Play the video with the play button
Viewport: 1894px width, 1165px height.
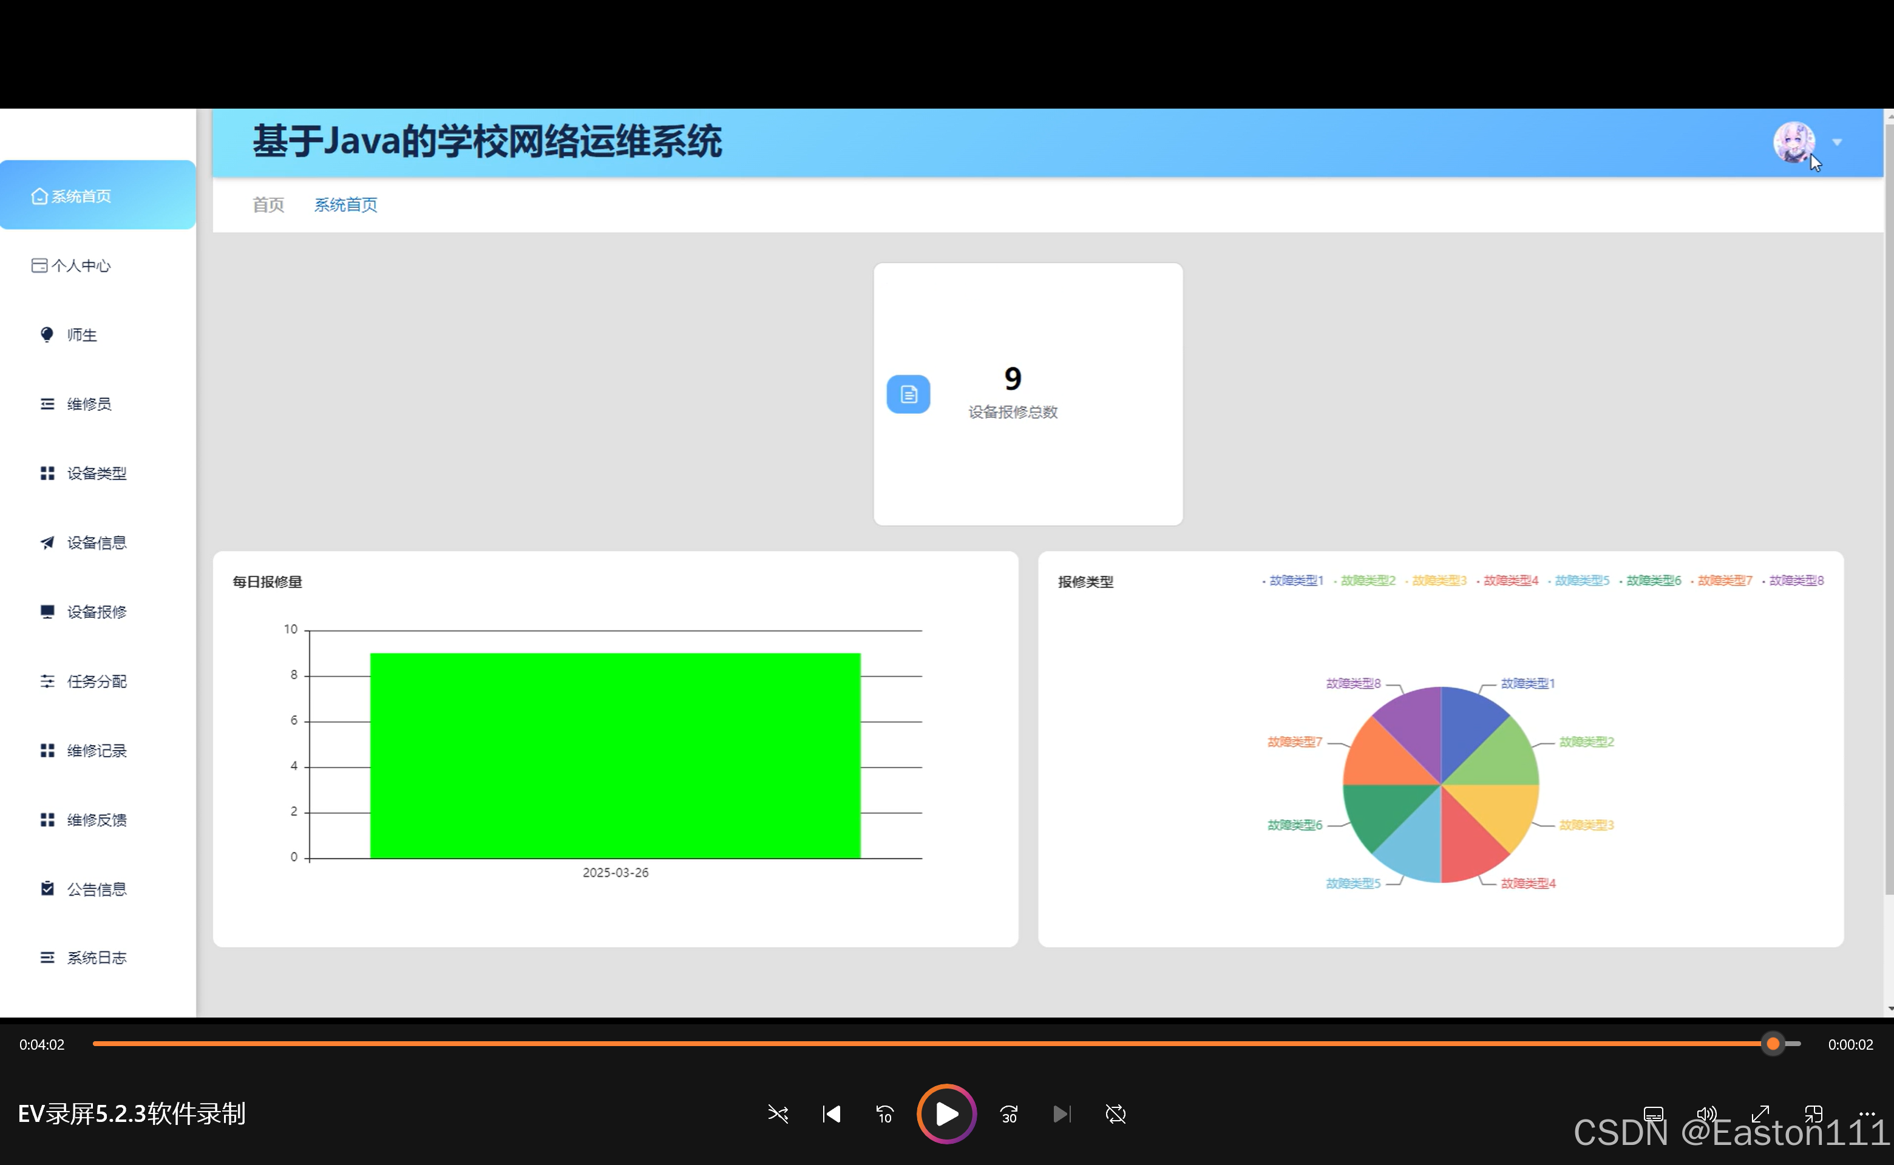click(946, 1114)
